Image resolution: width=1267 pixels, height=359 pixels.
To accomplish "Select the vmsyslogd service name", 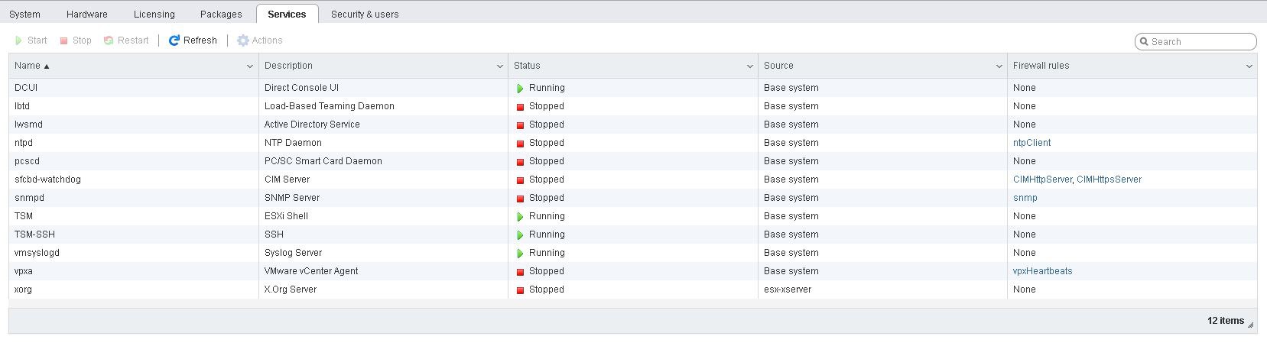I will pos(37,253).
